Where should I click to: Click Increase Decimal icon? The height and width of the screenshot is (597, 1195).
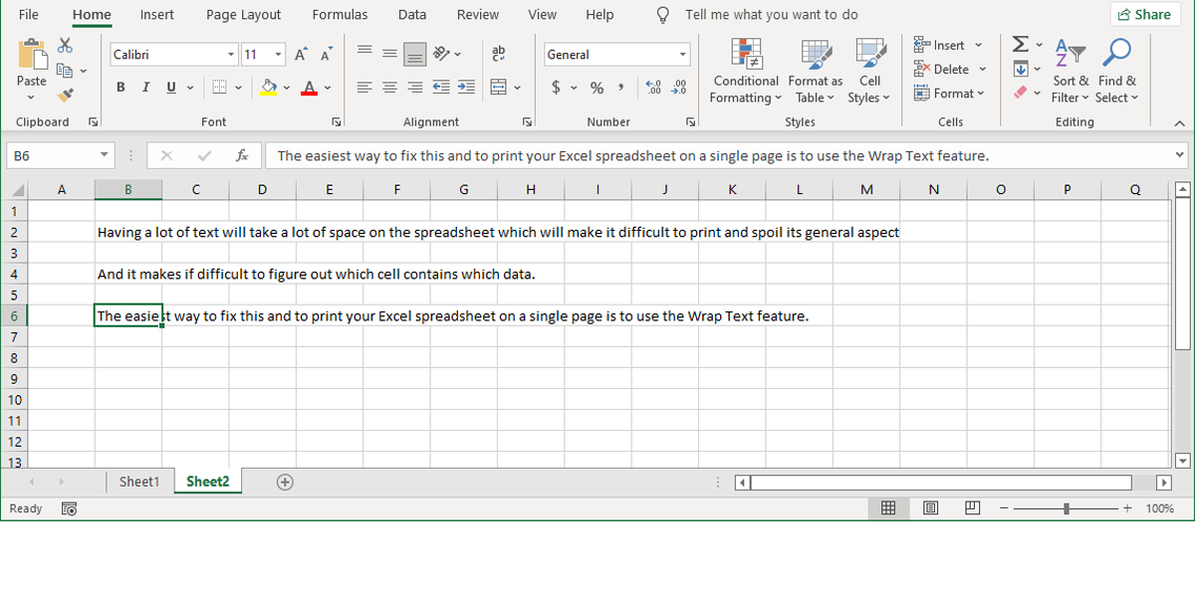coord(653,88)
